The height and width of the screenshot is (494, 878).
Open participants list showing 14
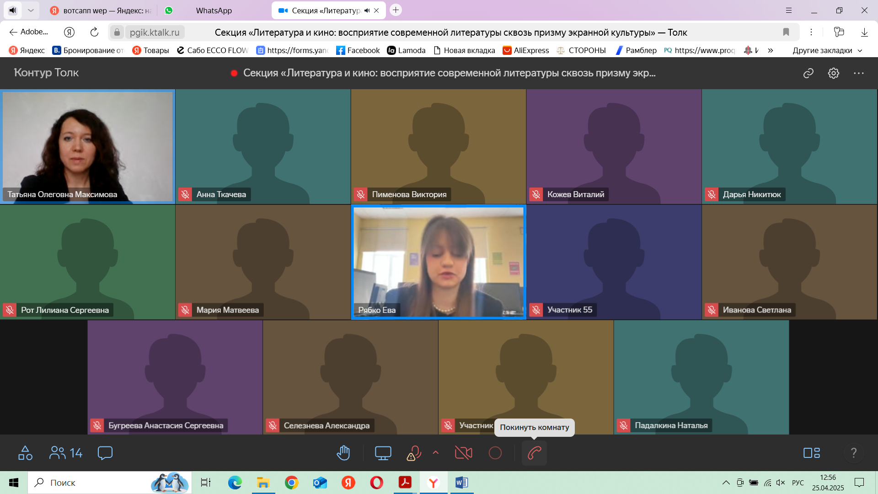tap(66, 453)
